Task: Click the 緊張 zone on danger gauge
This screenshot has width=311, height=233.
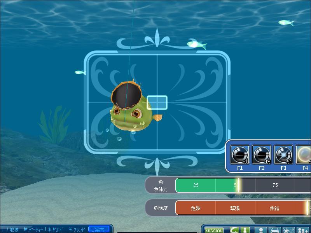Action: pos(235,208)
